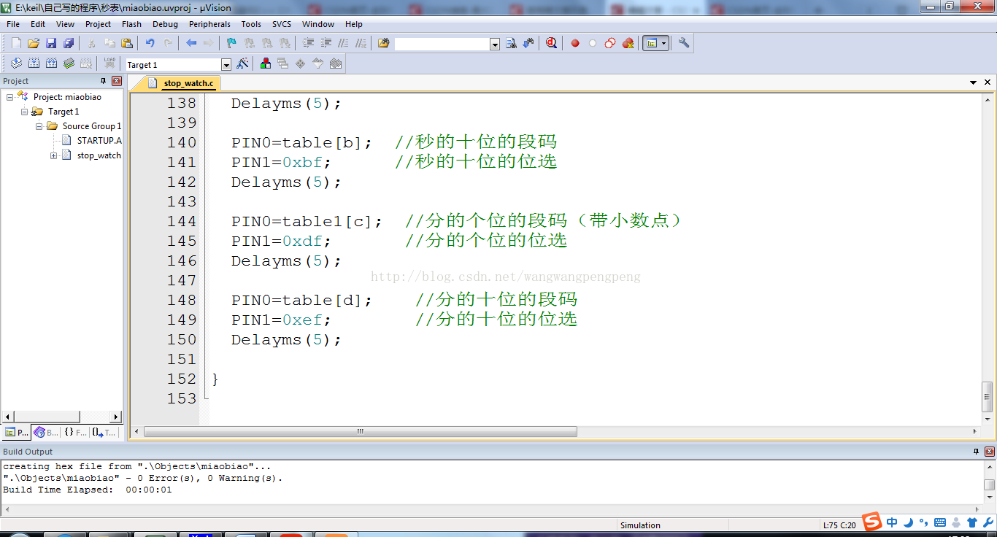Open the SVCS menu
The width and height of the screenshot is (997, 537).
[282, 24]
